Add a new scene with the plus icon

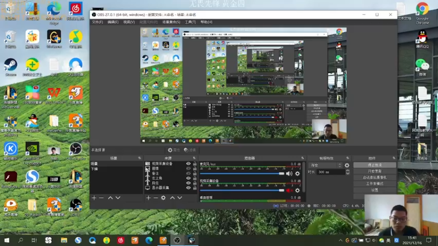(94, 198)
